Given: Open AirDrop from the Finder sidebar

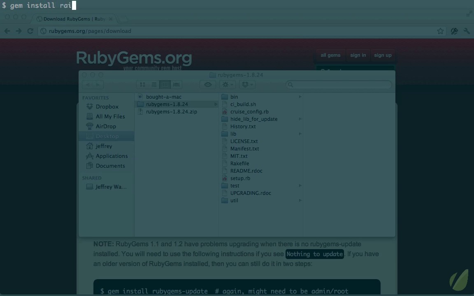Looking at the screenshot, I should coord(107,126).
